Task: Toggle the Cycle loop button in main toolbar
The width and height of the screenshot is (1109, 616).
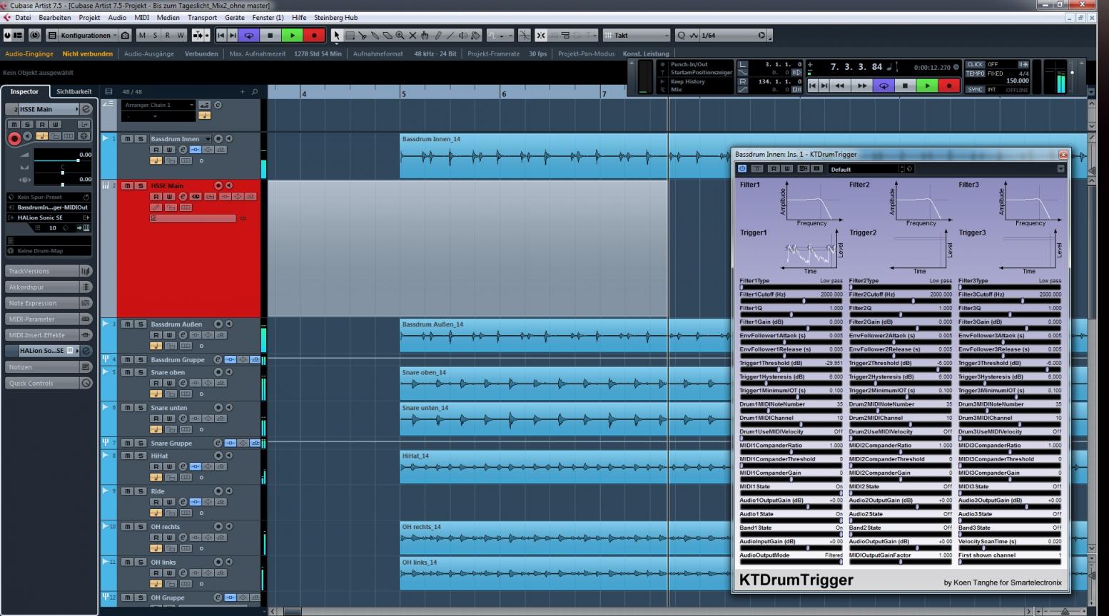Action: tap(249, 35)
